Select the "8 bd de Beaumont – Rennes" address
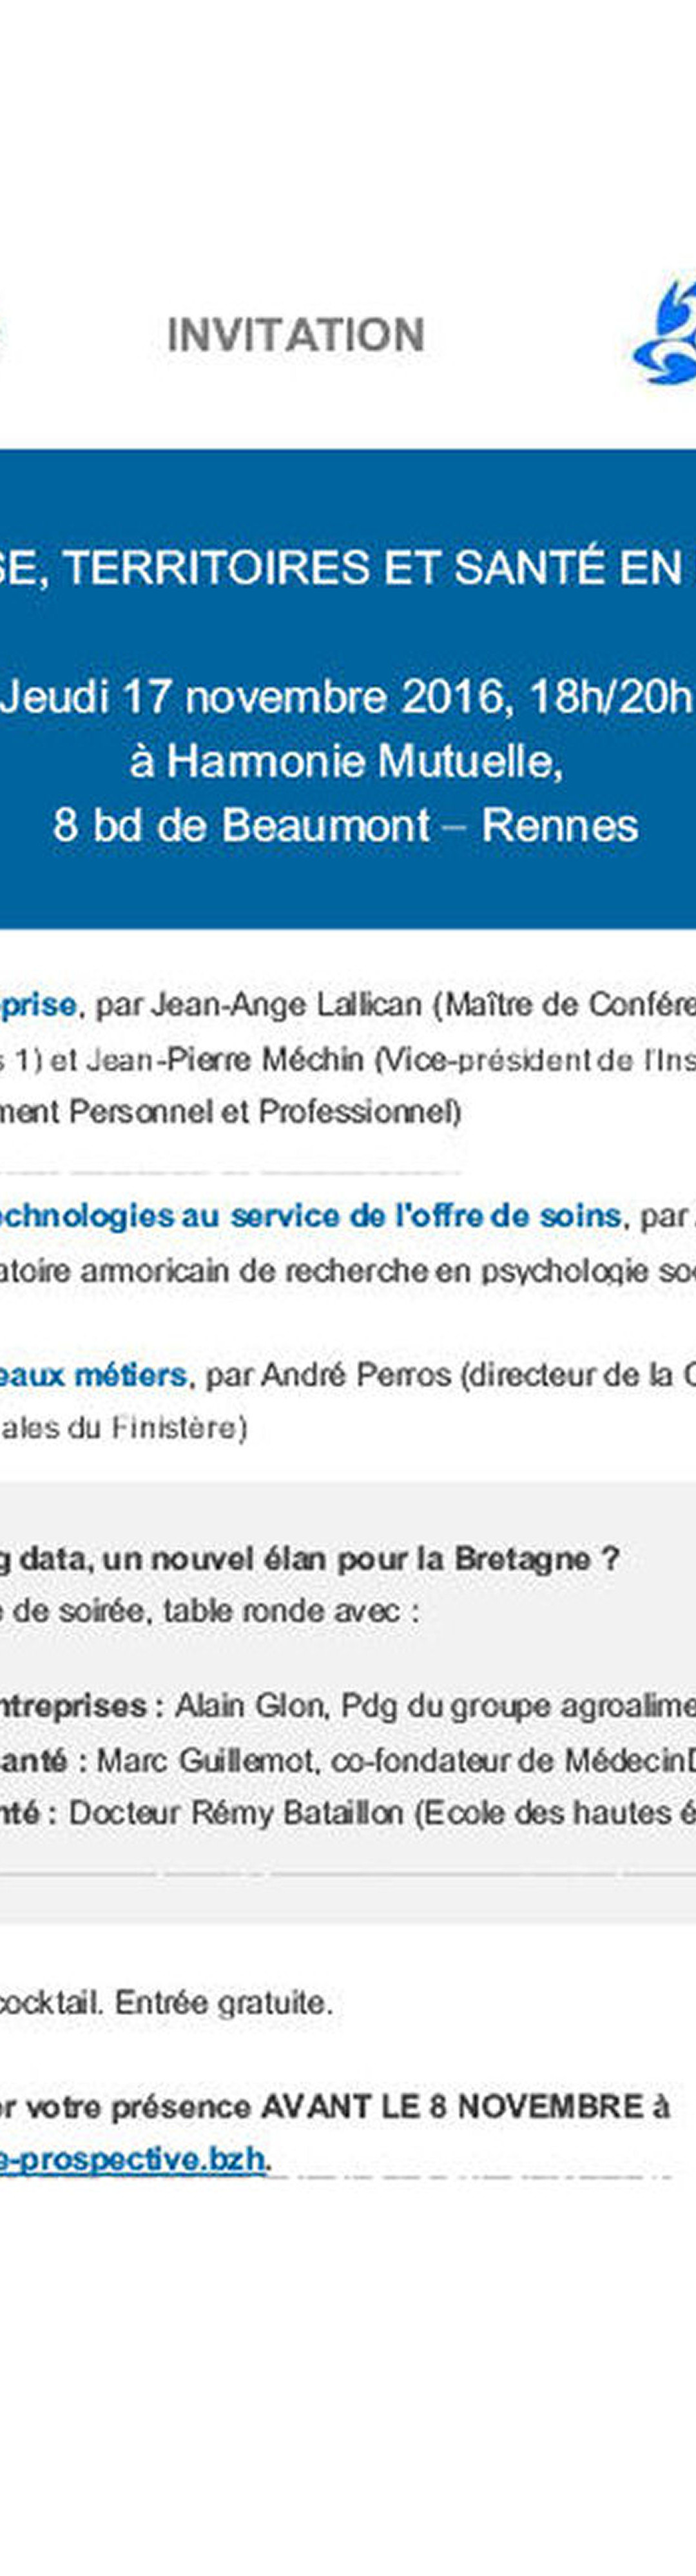Screen dimensions: 696x2576 [x=346, y=825]
